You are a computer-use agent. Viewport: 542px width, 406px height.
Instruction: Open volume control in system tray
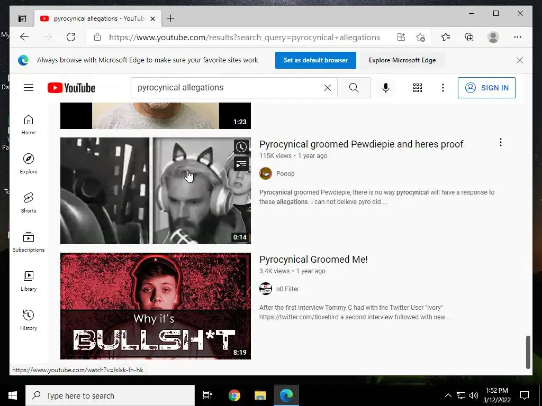[x=474, y=395]
